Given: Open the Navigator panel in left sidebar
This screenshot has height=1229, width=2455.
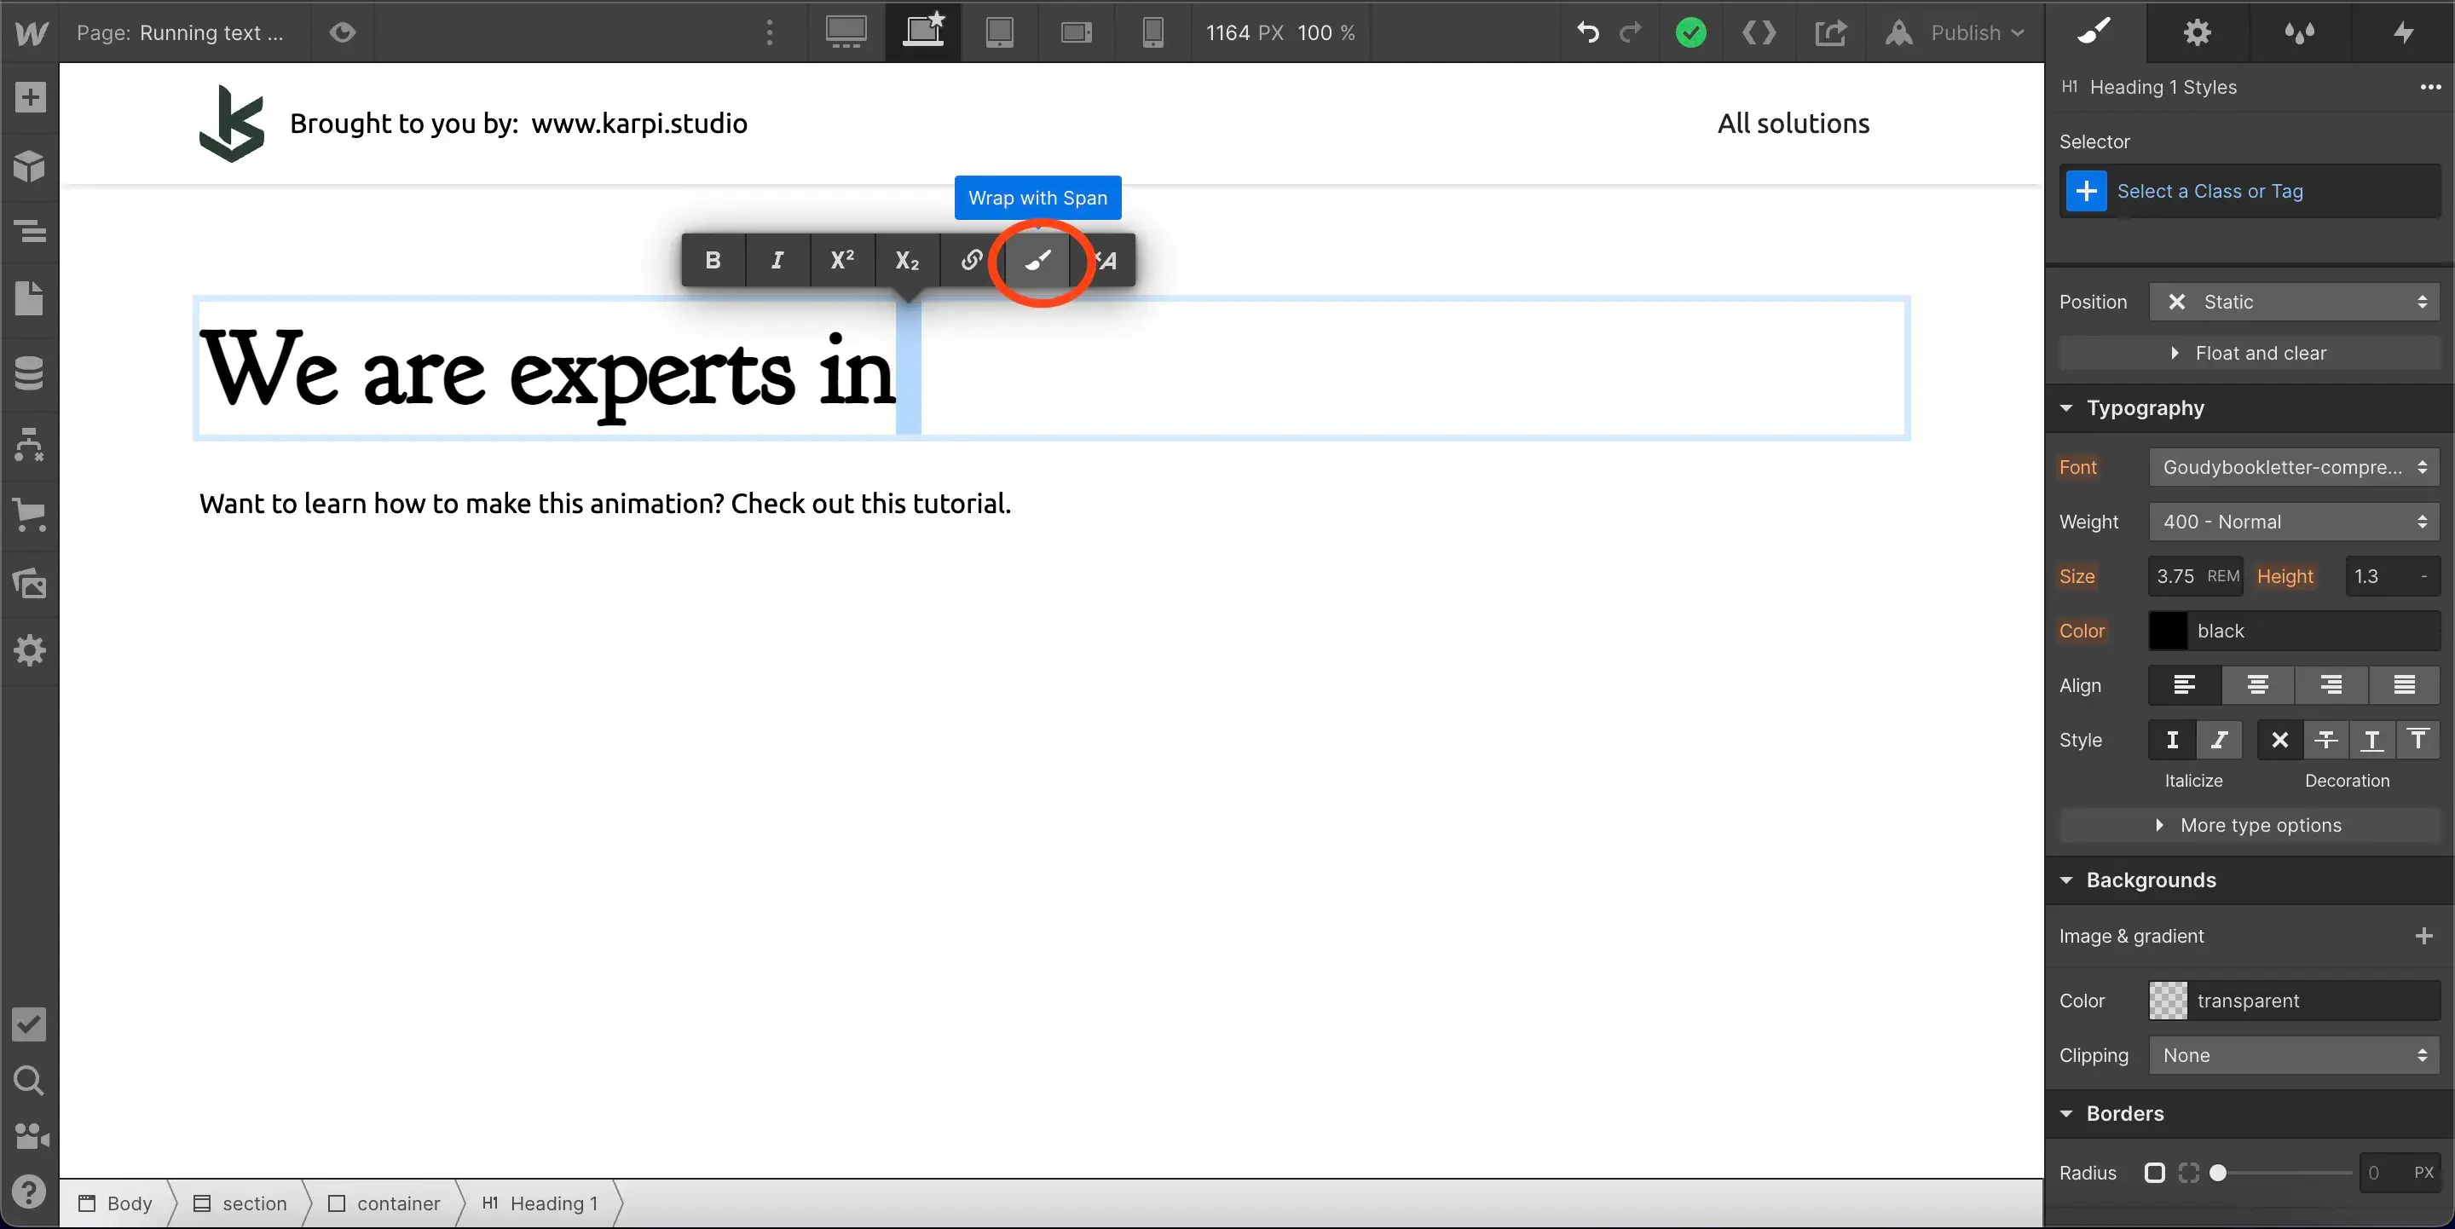Looking at the screenshot, I should coord(29,229).
